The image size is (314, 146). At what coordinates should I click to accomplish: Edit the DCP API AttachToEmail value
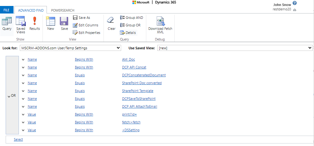[x=140, y=106]
